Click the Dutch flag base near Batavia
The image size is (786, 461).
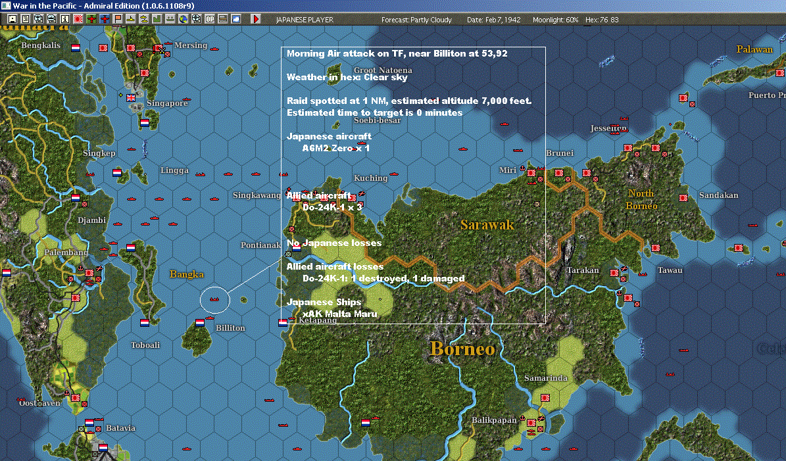pyautogui.click(x=89, y=423)
